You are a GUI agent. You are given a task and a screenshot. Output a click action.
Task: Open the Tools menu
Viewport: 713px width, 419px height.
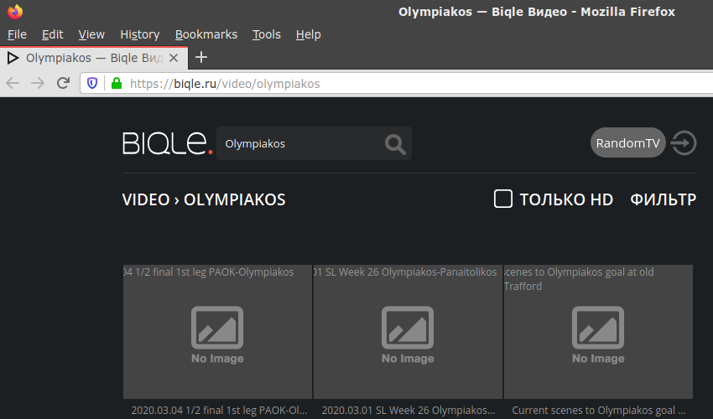(267, 34)
